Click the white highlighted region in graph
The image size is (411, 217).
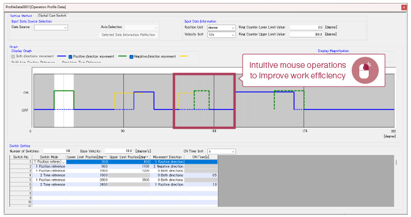(64, 101)
